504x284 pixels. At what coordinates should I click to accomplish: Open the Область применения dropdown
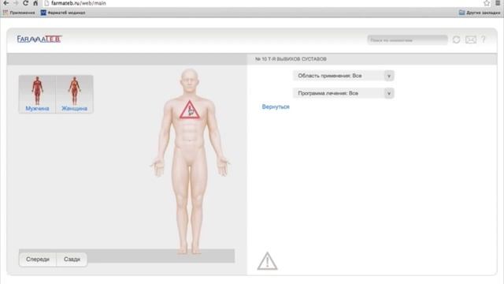343,76
